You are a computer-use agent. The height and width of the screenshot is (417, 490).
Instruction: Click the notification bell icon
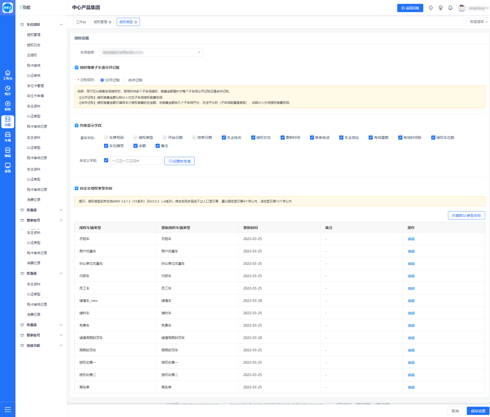pos(450,8)
